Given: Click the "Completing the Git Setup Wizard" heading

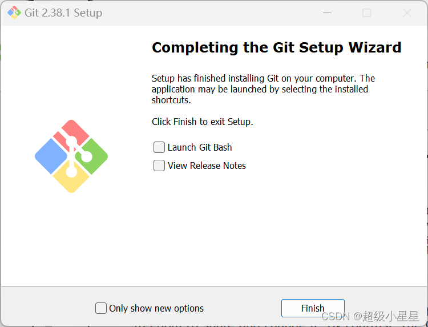Looking at the screenshot, I should (277, 47).
